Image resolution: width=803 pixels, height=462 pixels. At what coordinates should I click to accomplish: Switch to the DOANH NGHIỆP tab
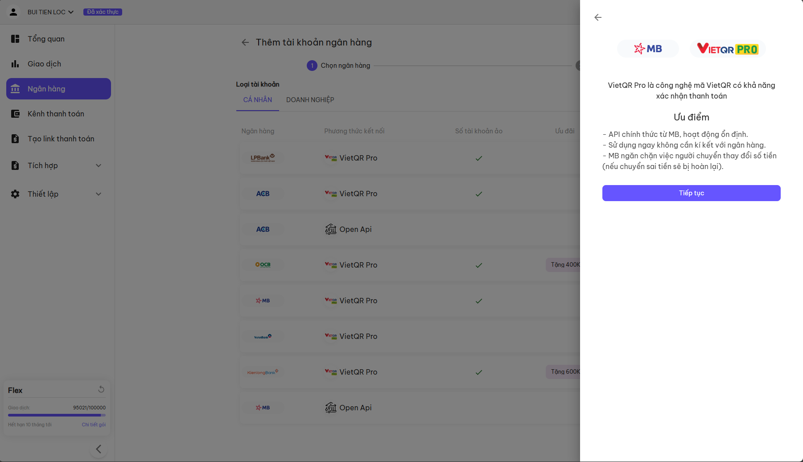click(x=310, y=100)
